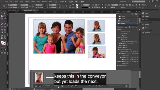Viewport: 160px width, 90px height.
Task: Collapse the 1 Selected disclosure triangle
Action: click(x=117, y=27)
